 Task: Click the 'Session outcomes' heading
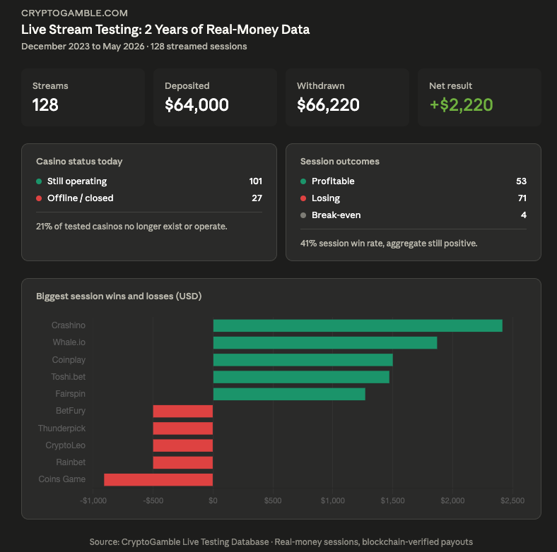[339, 162]
